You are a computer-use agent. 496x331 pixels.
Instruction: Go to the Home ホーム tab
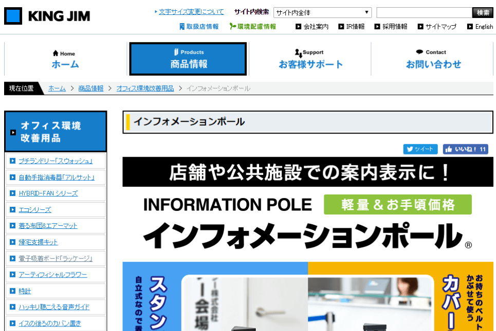click(65, 59)
